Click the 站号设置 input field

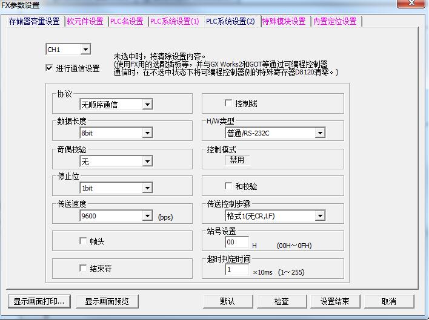tap(237, 242)
